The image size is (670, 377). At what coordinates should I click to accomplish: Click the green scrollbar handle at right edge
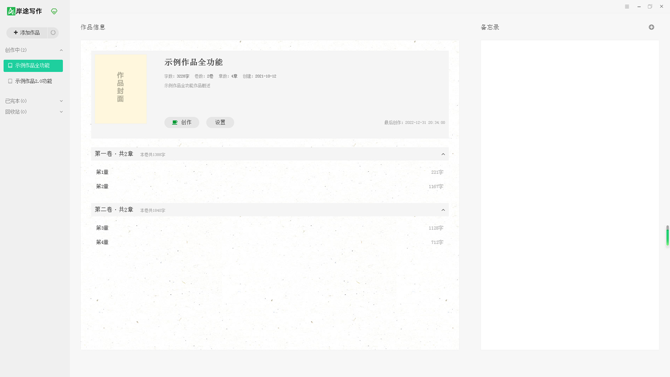[667, 236]
